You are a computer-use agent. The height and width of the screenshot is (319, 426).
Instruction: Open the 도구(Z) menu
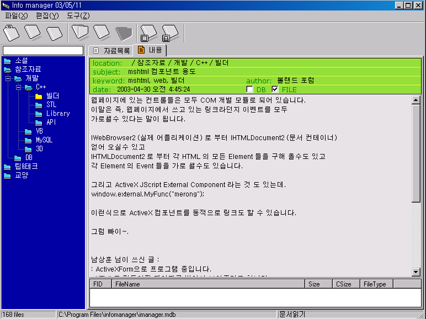pos(78,15)
